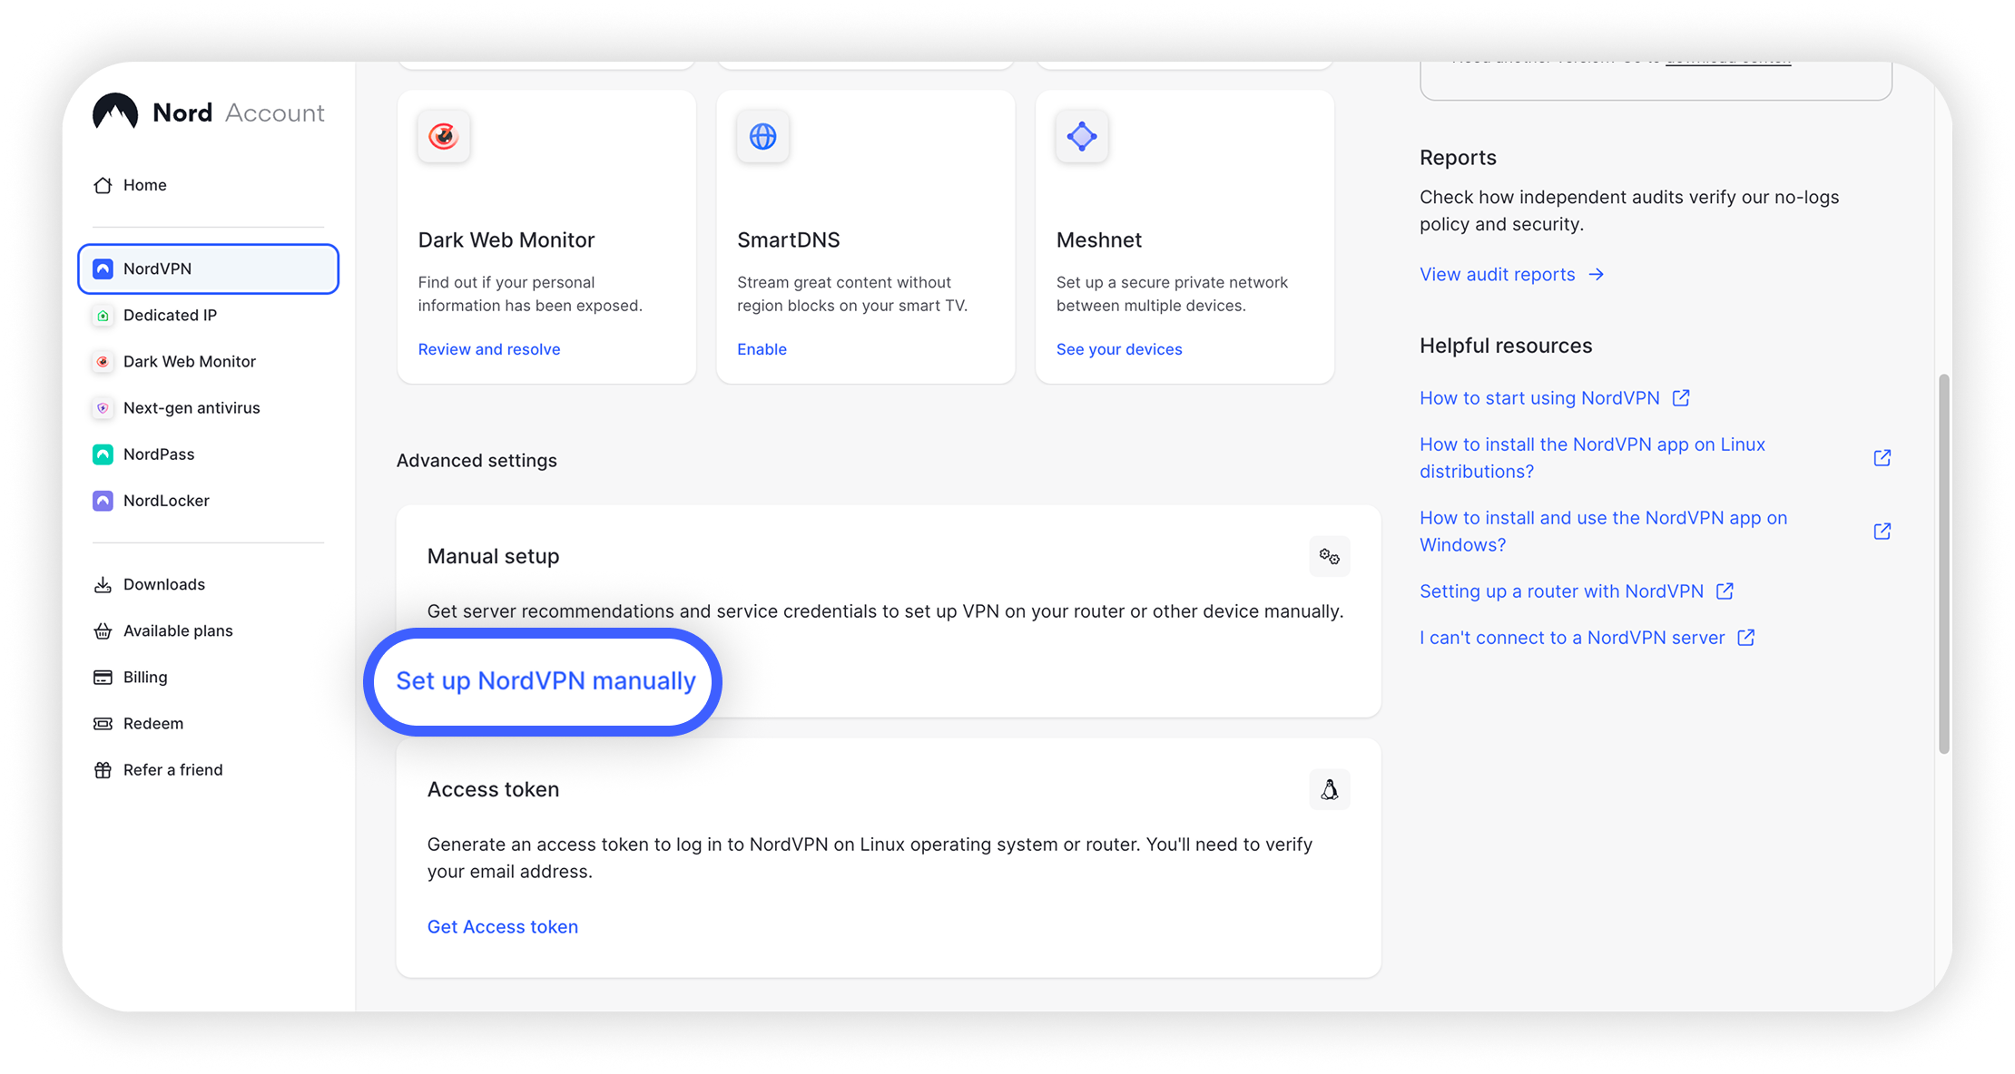This screenshot has width=2015, height=1074.
Task: Click the Nord mountain logo
Action: pyautogui.click(x=115, y=112)
